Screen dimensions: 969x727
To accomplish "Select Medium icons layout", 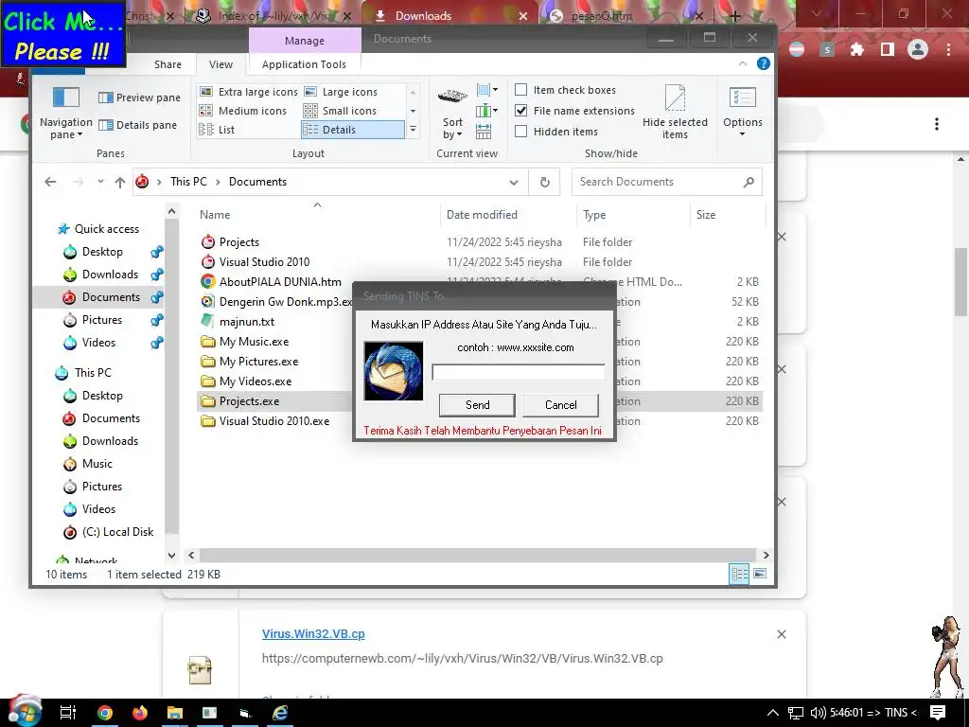I will tap(243, 111).
